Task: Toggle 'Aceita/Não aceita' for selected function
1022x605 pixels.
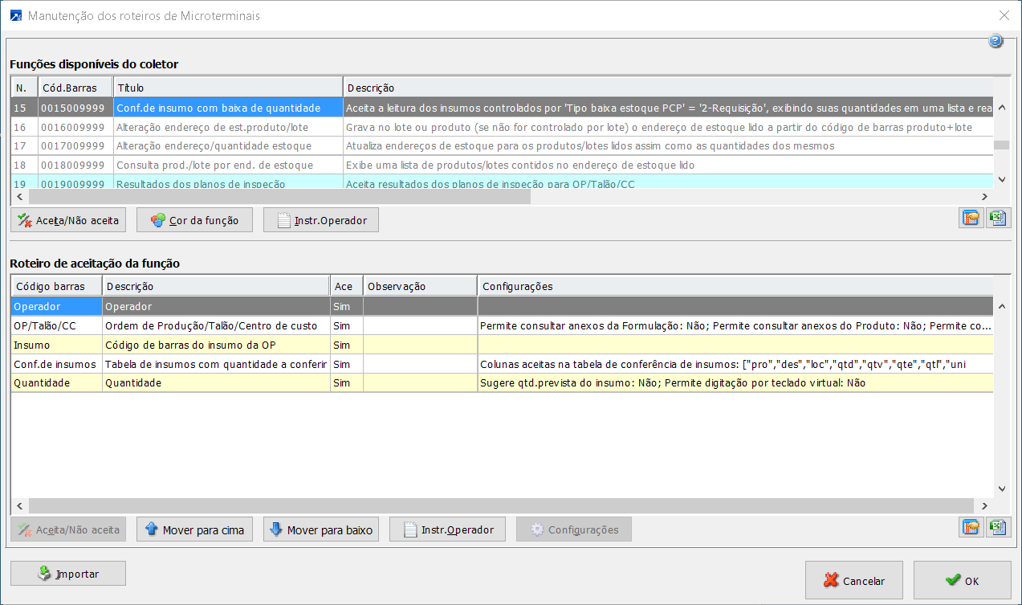Action: 68,220
